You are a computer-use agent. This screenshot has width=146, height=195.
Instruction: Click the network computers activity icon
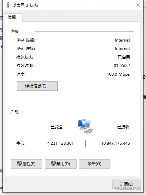[x=86, y=127]
